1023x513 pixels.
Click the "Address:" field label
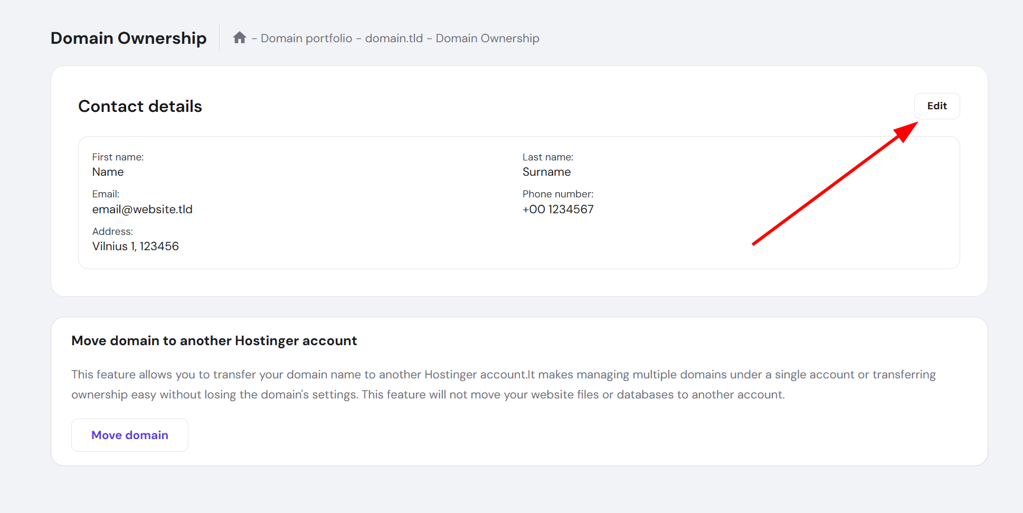[112, 232]
